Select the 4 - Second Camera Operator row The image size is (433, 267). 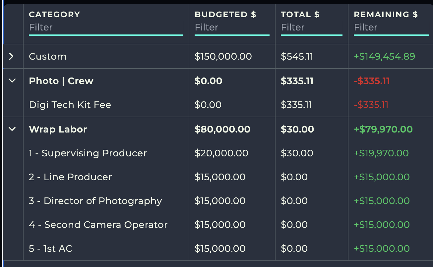click(98, 225)
